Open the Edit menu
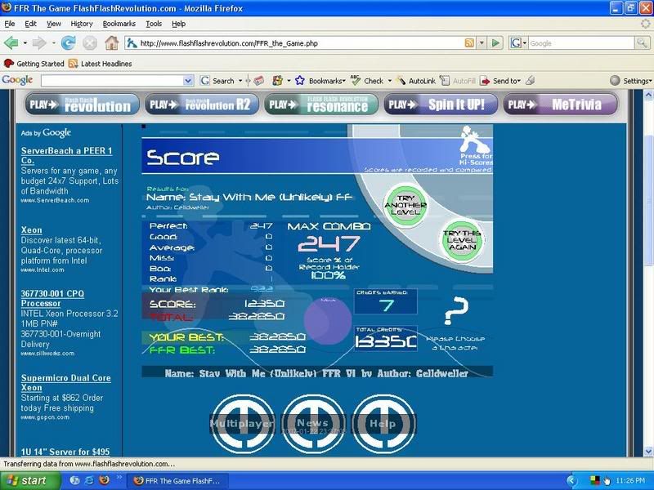Viewport: 654px width, 490px height. 30,24
